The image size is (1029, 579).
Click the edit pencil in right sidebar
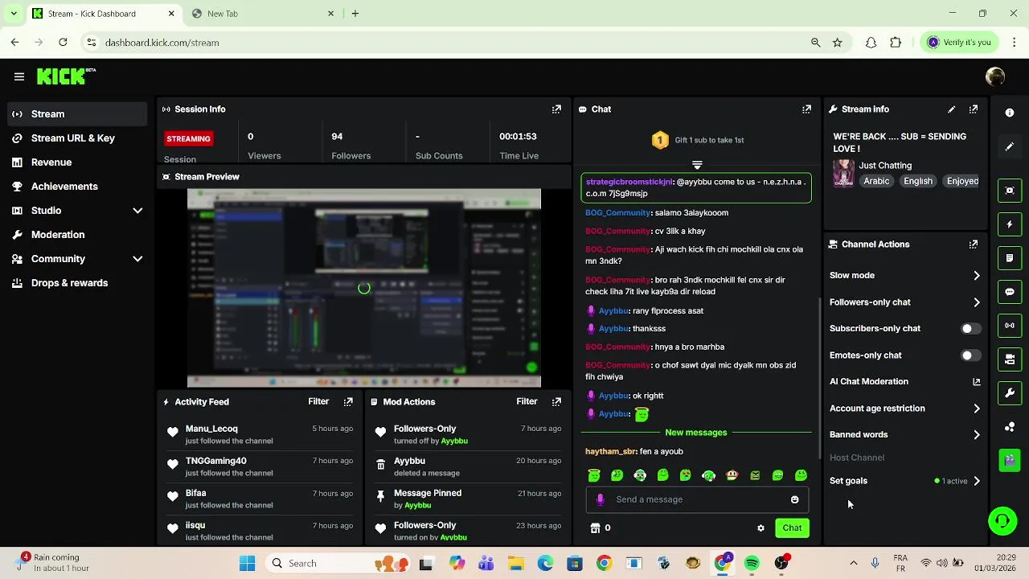[x=1010, y=147]
